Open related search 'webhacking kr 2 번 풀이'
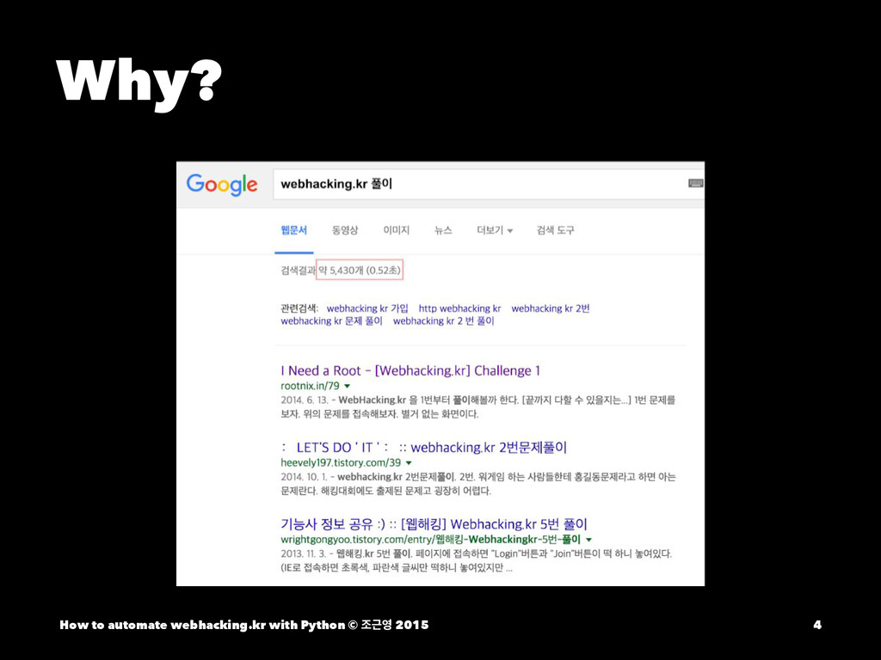 click(x=443, y=321)
